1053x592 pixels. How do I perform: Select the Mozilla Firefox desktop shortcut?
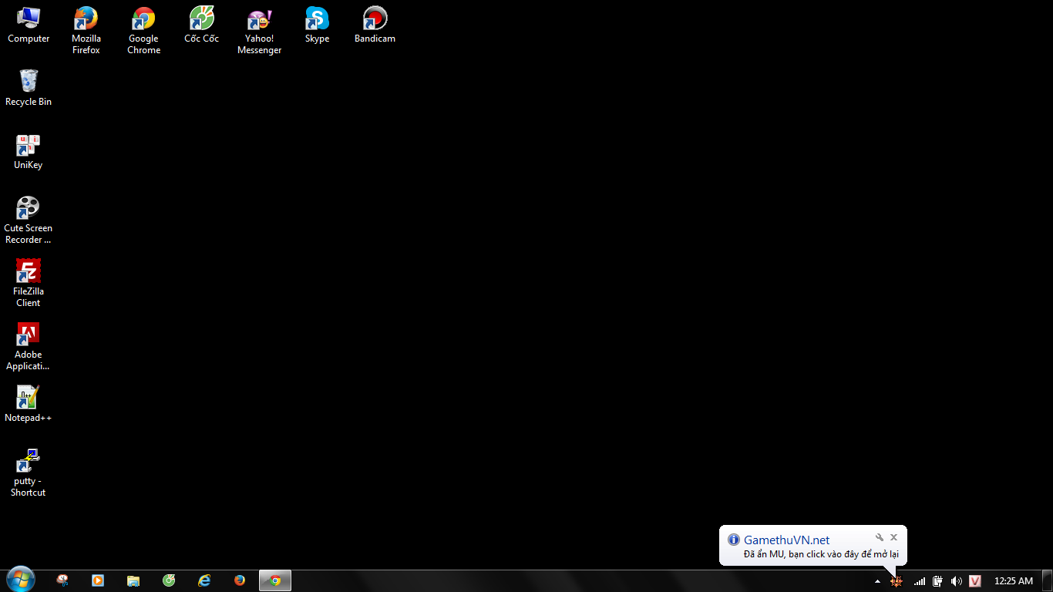point(86,30)
